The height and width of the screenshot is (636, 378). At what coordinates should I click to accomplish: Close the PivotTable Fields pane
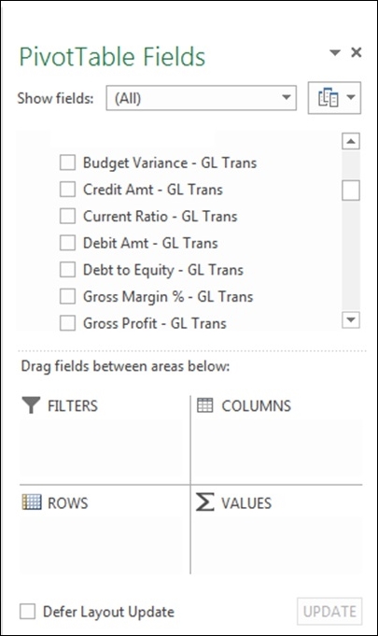(x=357, y=52)
